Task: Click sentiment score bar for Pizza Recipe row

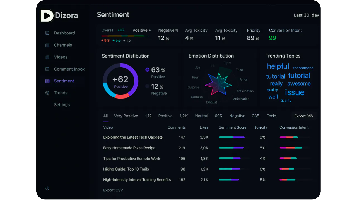Action: (231, 148)
